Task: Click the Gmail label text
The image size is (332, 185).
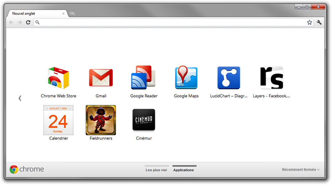Action: (x=101, y=96)
